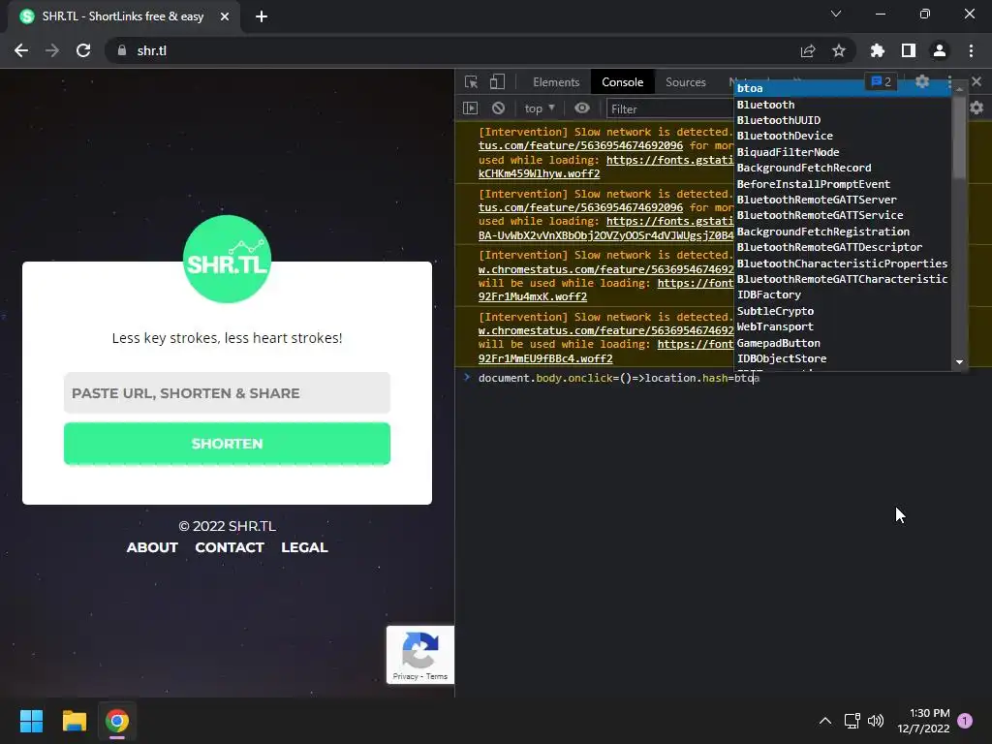
Task: Select GamepadButton suggestion
Action: click(x=842, y=343)
